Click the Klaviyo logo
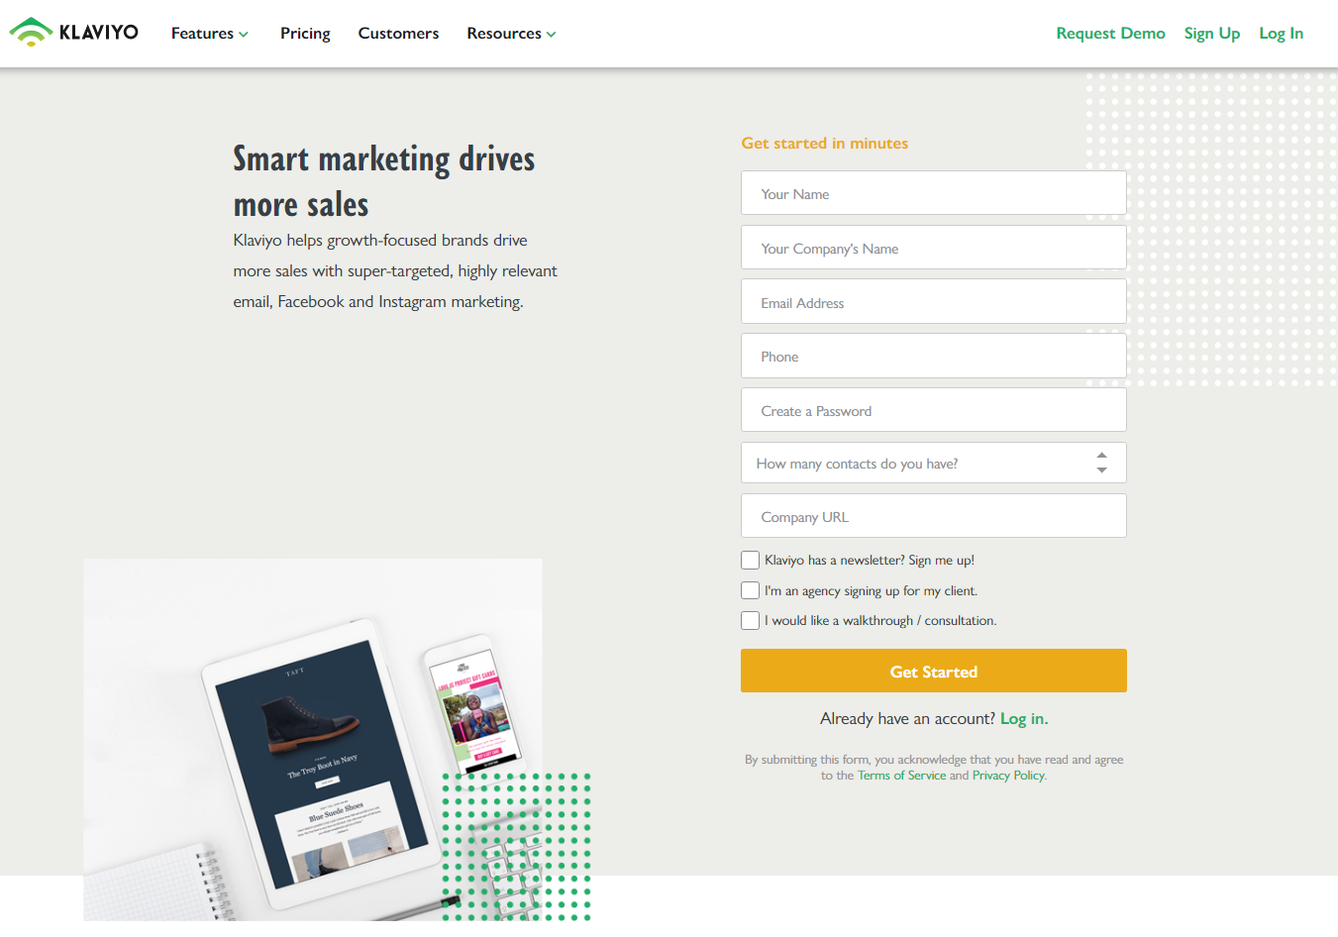This screenshot has width=1338, height=937. click(74, 33)
